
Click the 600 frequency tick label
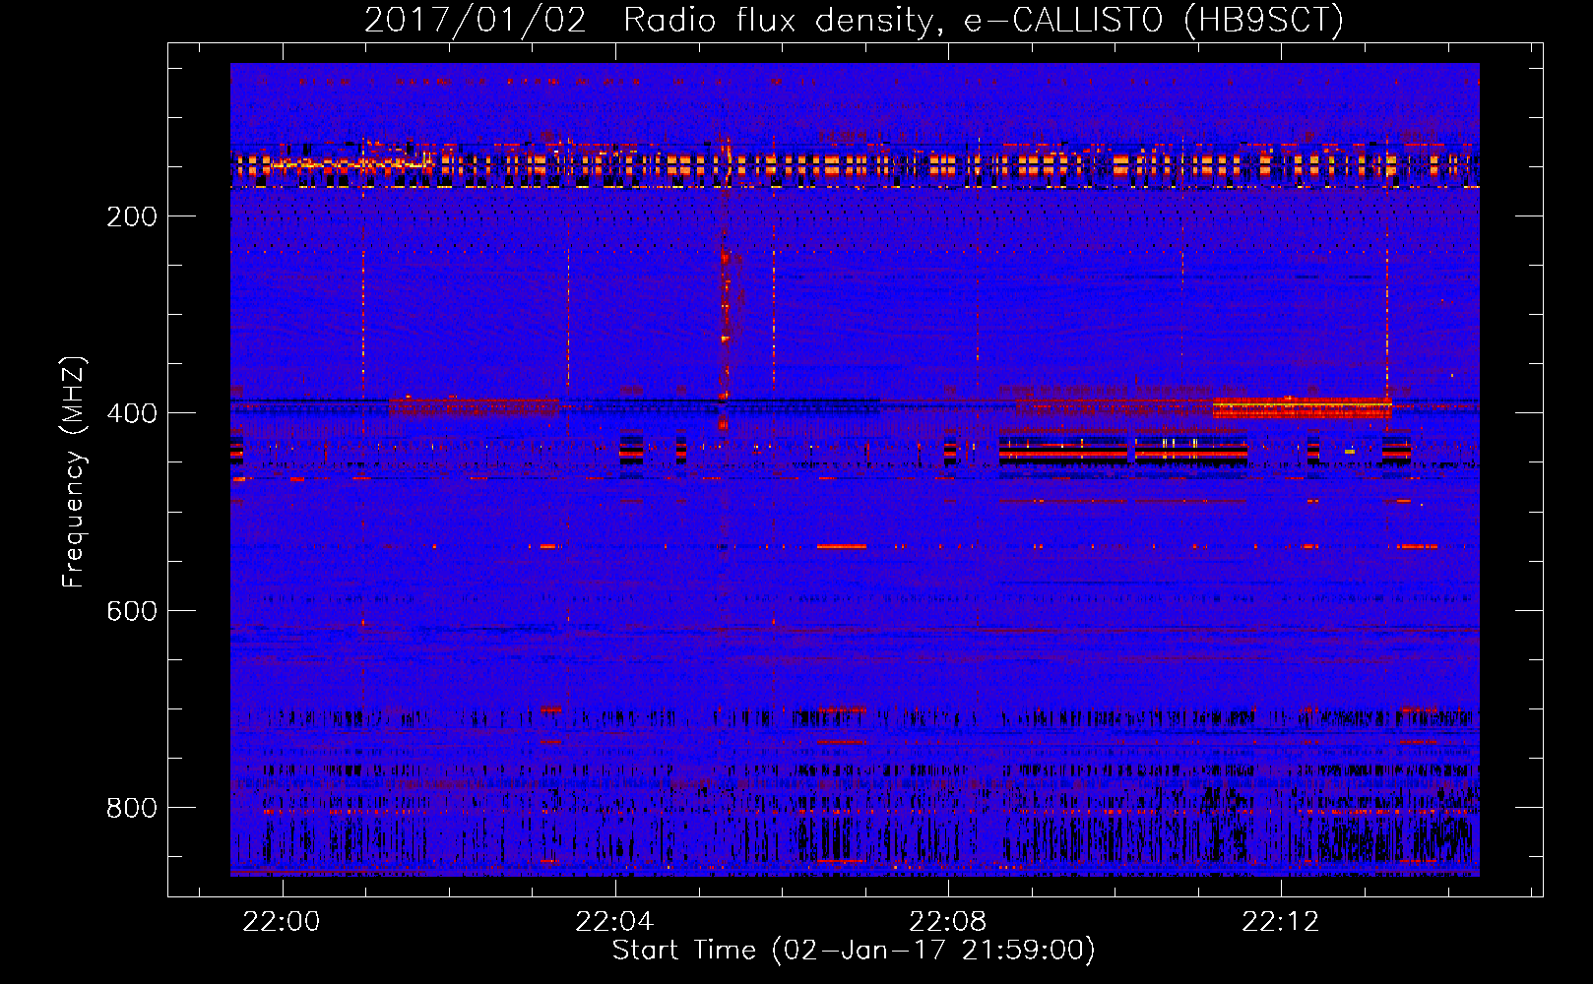(132, 611)
